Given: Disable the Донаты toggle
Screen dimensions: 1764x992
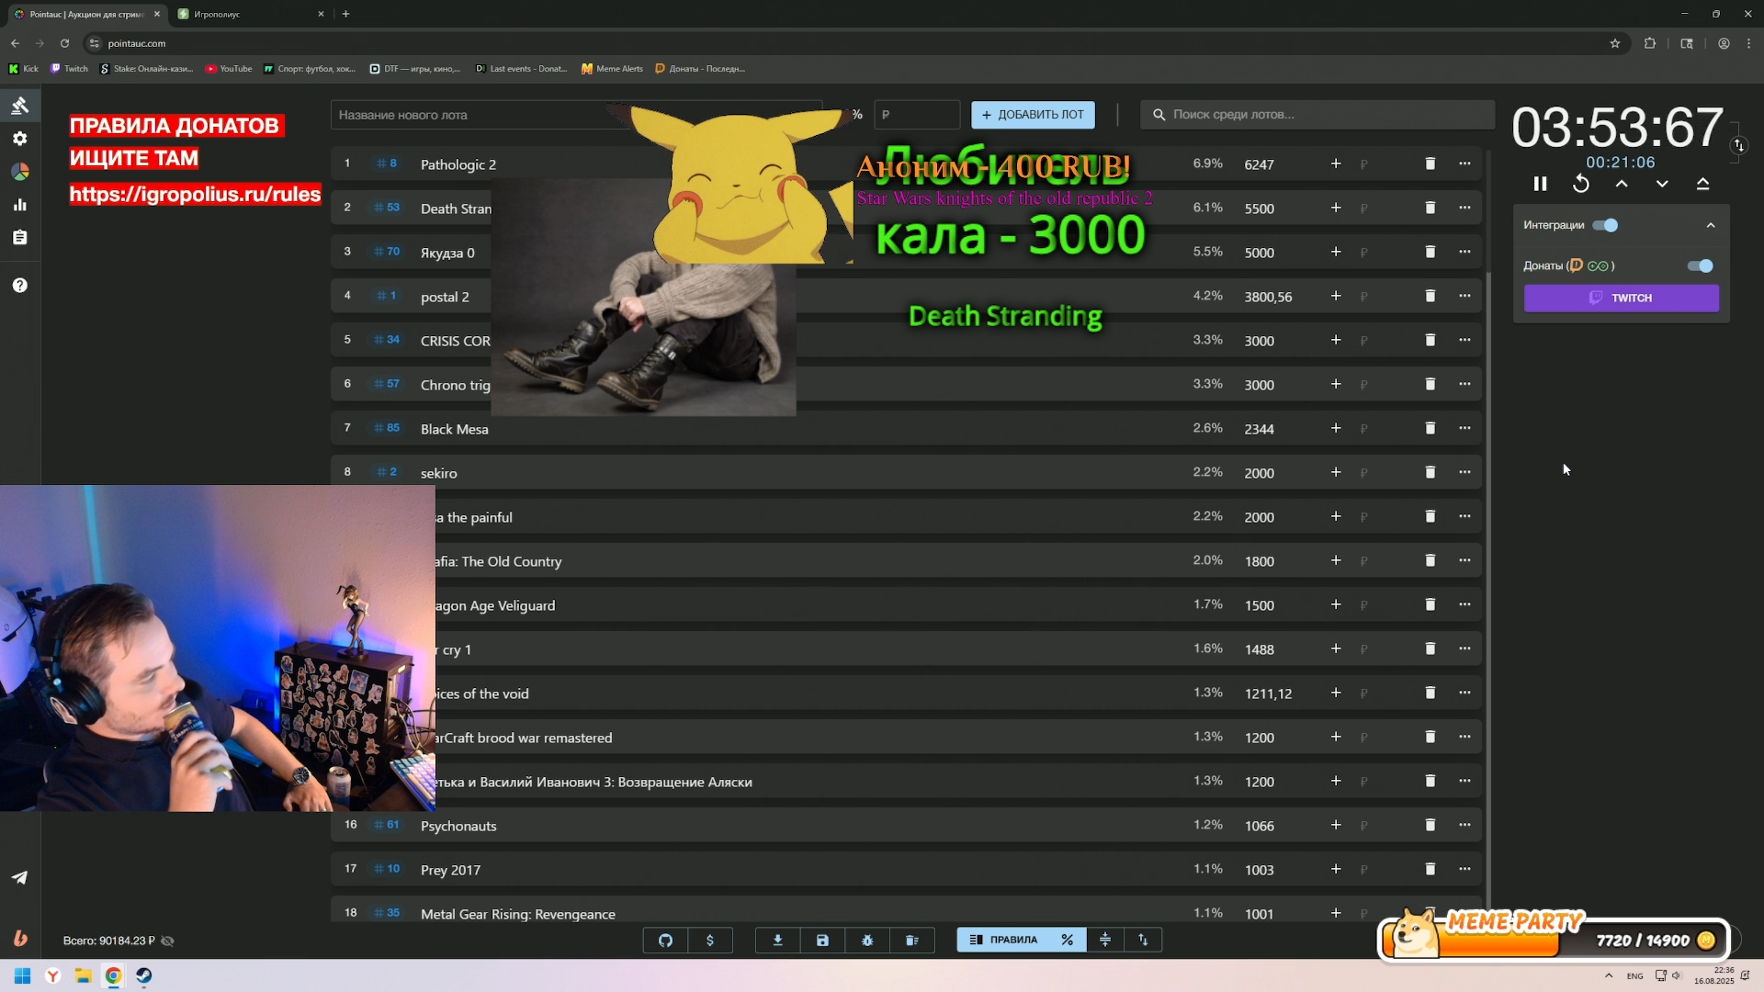Looking at the screenshot, I should [1700, 265].
